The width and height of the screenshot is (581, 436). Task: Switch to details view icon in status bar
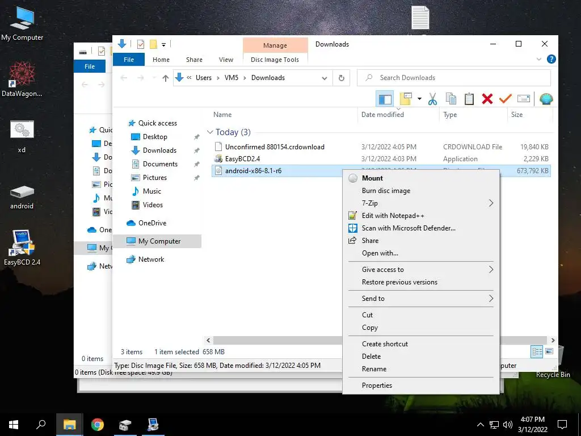(537, 351)
